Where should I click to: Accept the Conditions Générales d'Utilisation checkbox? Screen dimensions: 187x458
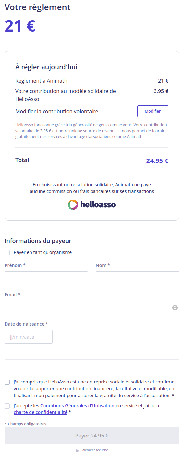pyautogui.click(x=7, y=405)
